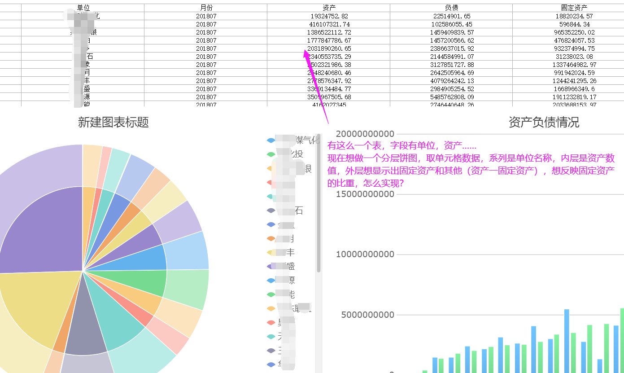The height and width of the screenshot is (373, 624).
Task: Select liability cell 22514901.65
Action: [451, 16]
